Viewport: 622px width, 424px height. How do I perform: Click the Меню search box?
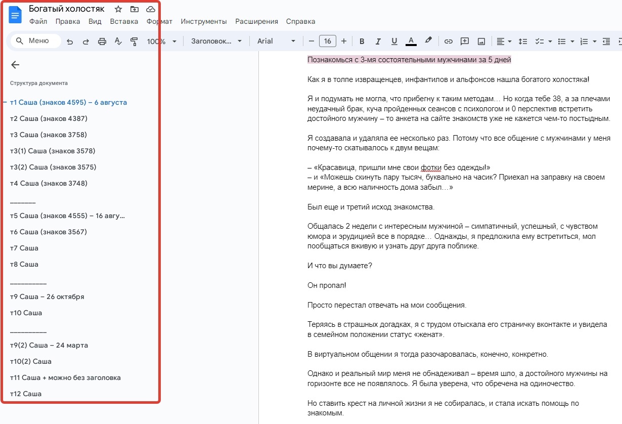pos(36,41)
